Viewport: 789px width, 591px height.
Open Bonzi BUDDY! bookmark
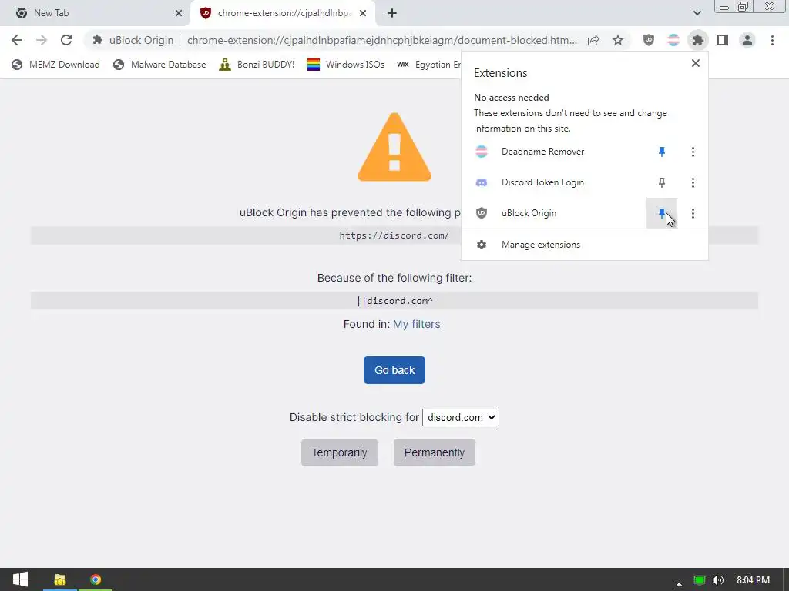click(257, 65)
